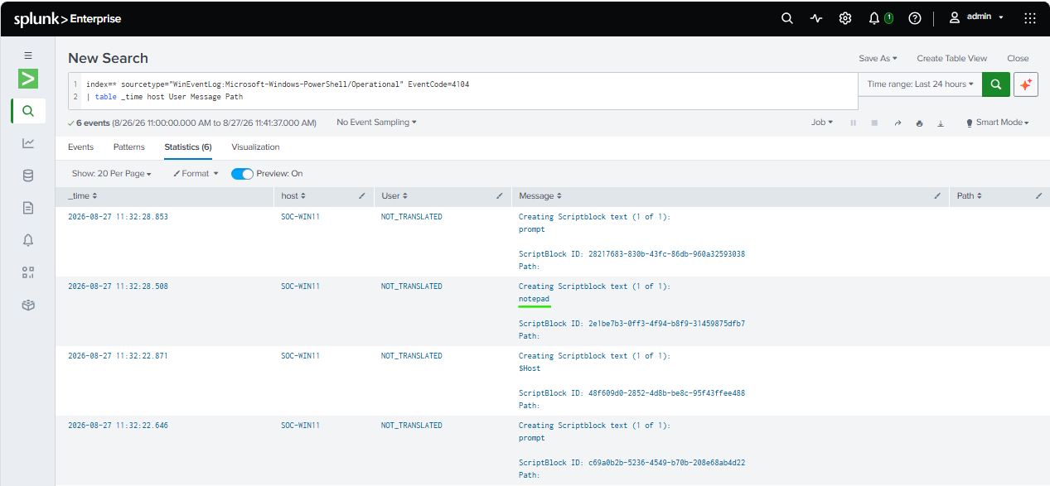Open the Datasets database icon in sidebar

tap(28, 176)
